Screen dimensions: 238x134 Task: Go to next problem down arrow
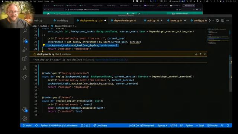tap(196, 54)
